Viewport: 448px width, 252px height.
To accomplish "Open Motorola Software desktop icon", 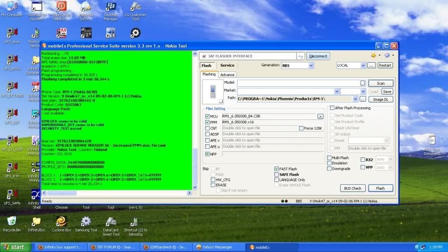I will coord(86,11).
